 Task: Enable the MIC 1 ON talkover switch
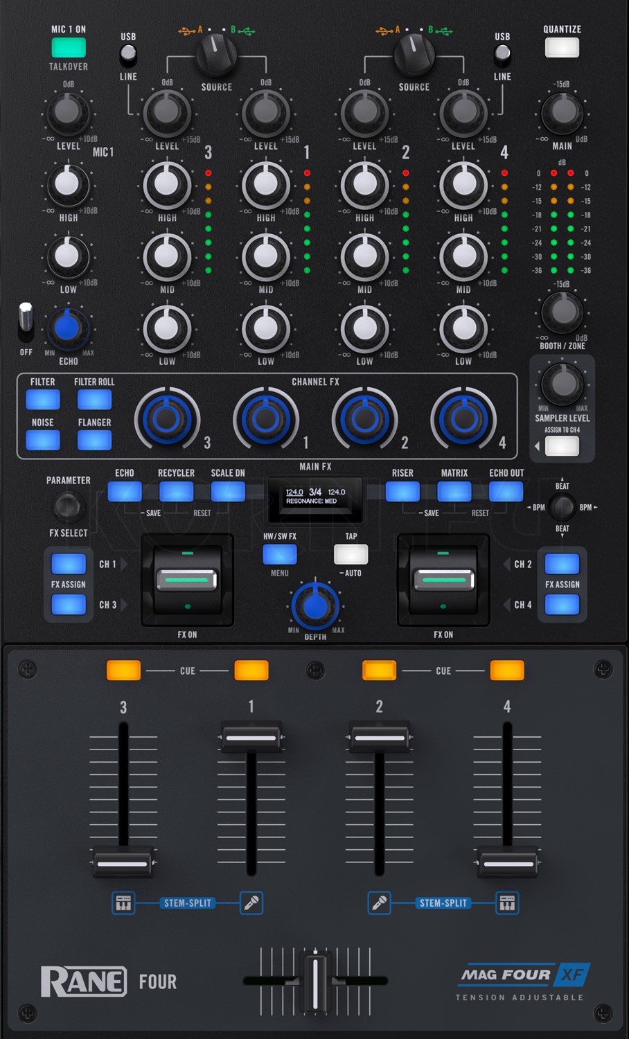pyautogui.click(x=67, y=47)
